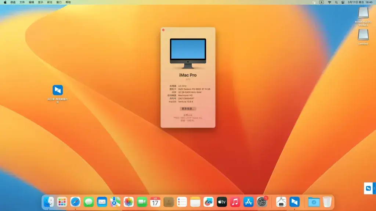Open the App Store dock icon

tap(249, 202)
